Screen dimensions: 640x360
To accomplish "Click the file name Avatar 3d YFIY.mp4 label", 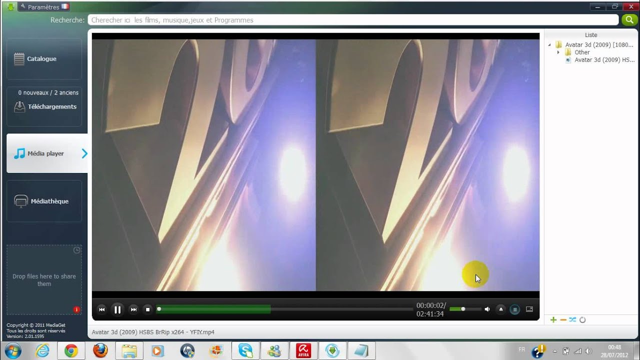I will point(153,332).
